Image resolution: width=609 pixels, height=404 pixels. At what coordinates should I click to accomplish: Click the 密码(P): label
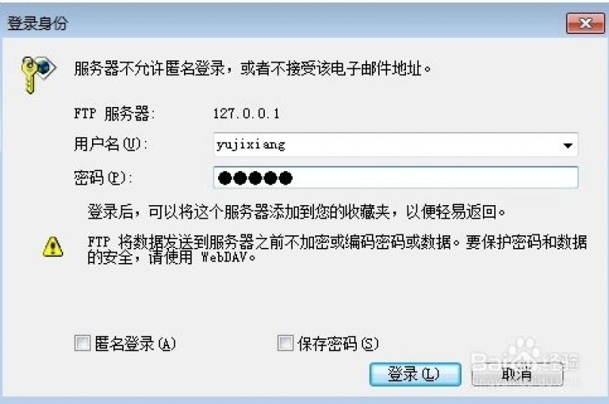click(103, 177)
